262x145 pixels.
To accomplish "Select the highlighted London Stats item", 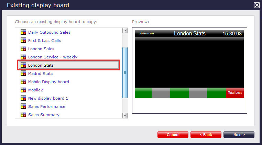I will coord(69,65).
